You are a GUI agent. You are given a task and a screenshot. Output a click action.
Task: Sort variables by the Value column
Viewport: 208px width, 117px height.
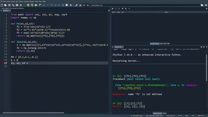click(x=166, y=12)
